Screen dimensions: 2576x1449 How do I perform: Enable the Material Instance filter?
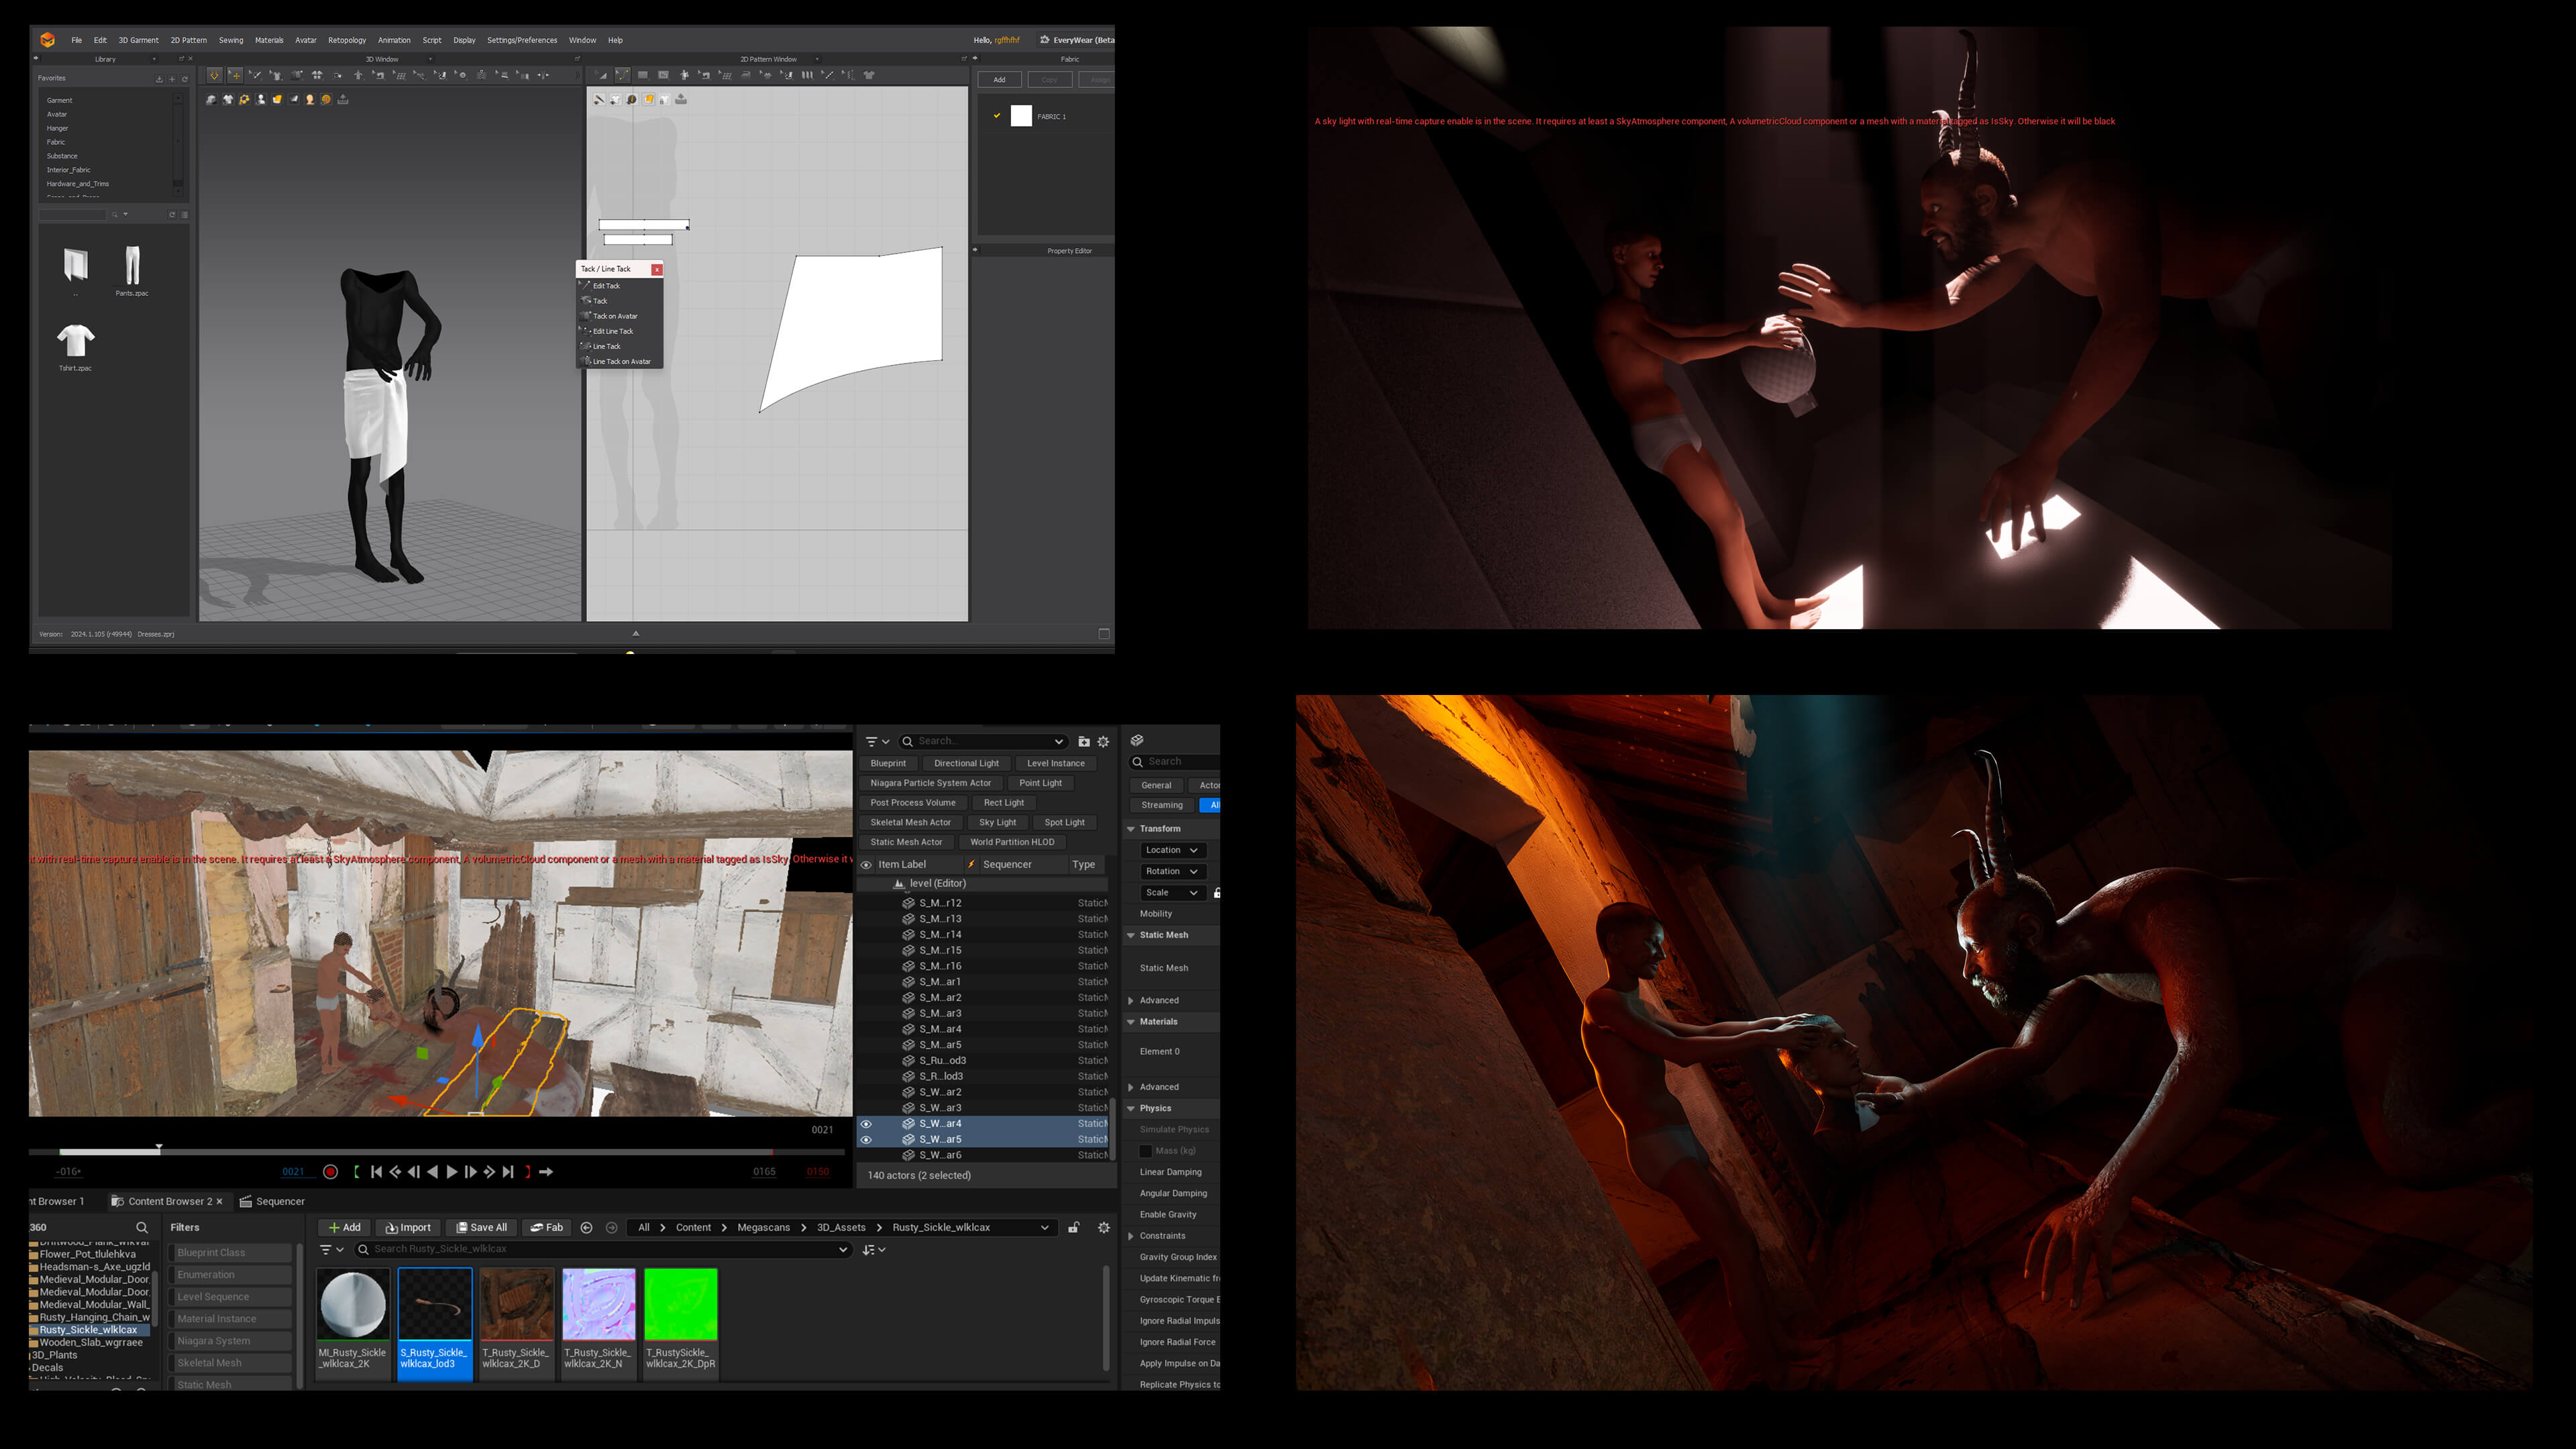pos(231,1318)
